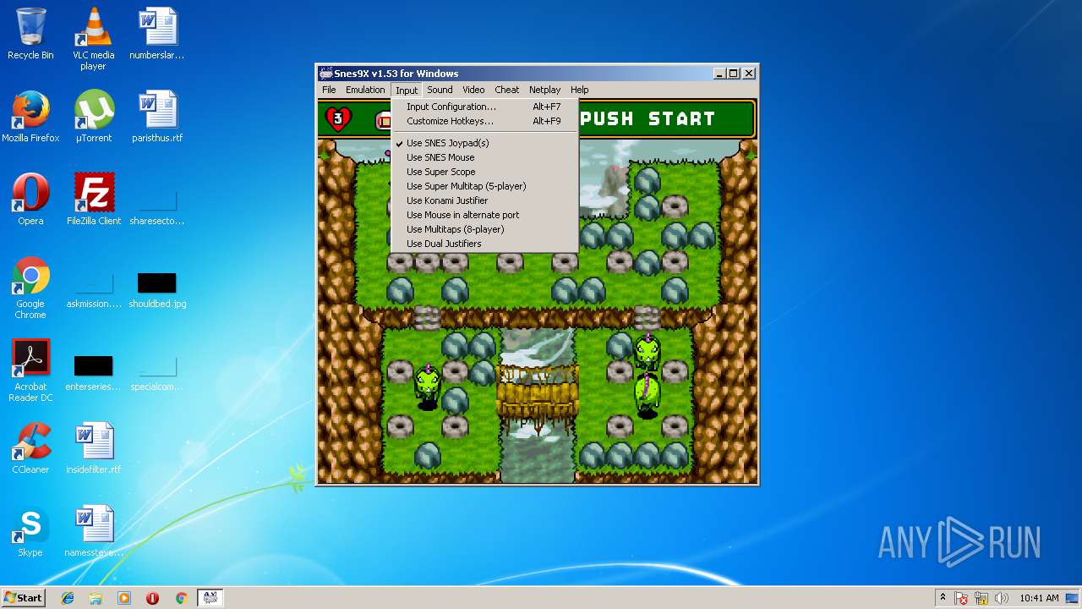Open the Cheat menu

point(507,90)
